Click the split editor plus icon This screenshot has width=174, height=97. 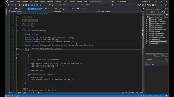143,11
